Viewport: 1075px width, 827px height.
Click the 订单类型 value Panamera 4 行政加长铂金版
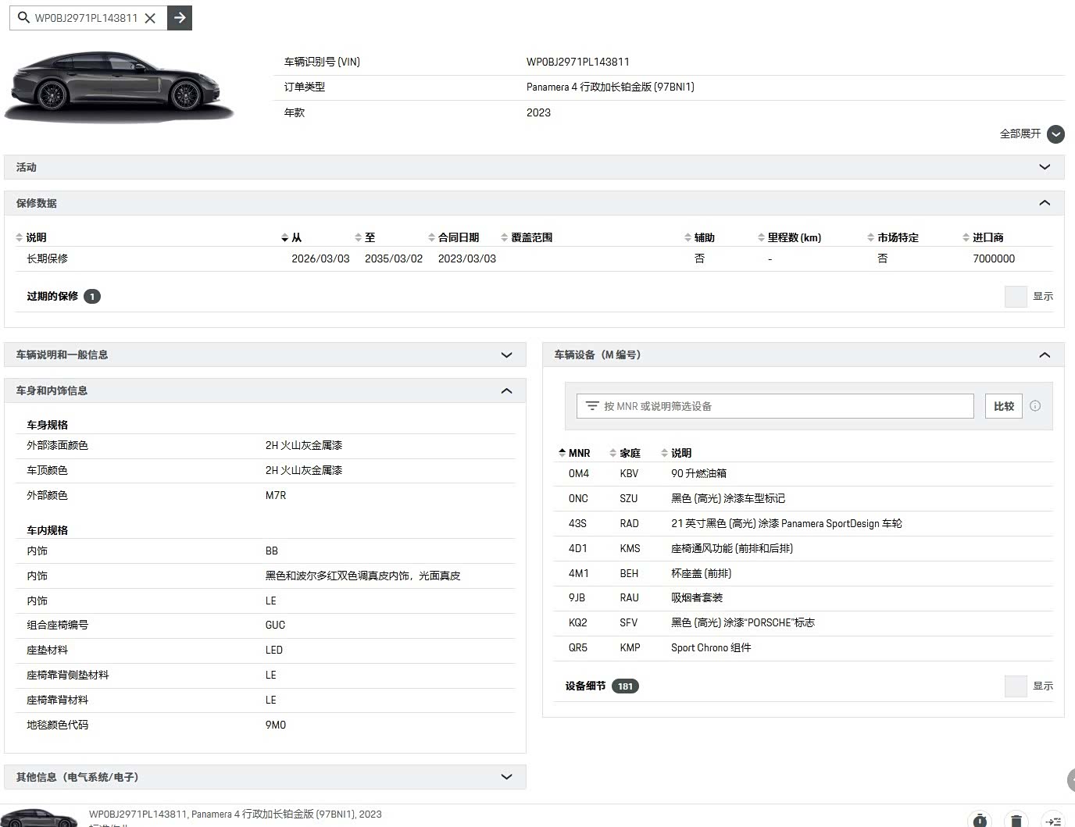[610, 87]
